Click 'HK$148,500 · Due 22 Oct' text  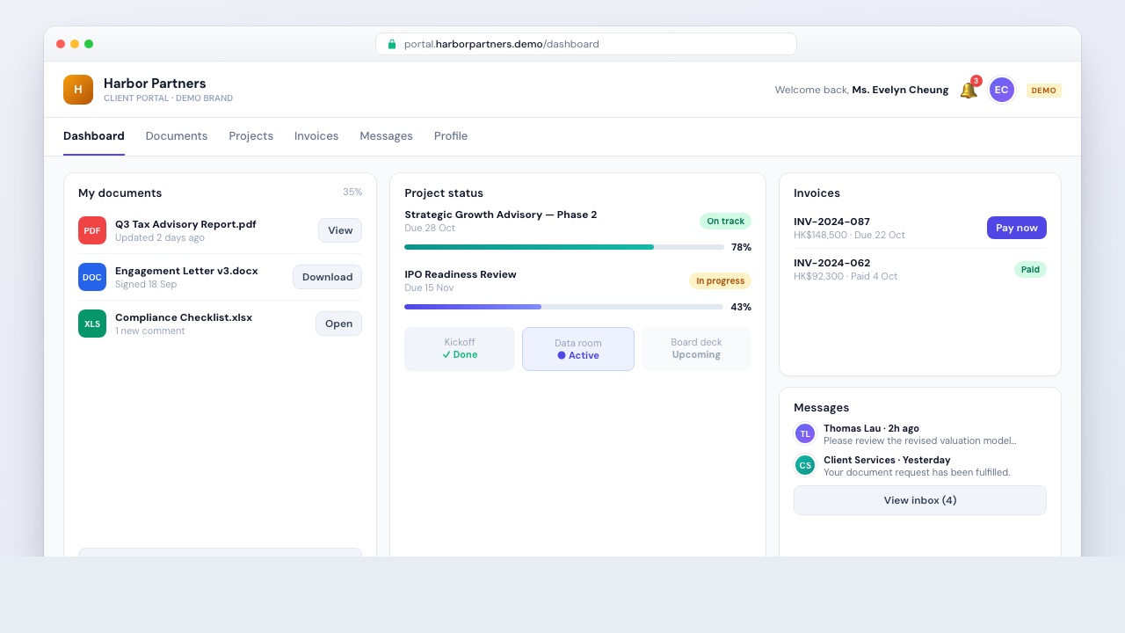pos(849,236)
